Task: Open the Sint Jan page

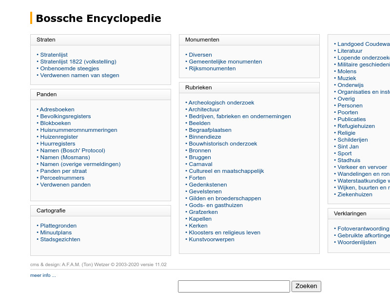Action: click(347, 146)
